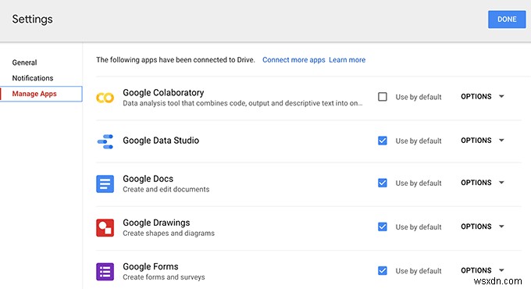Uncheck Use by default for Google Data Studio
This screenshot has width=531, height=289.
[383, 141]
